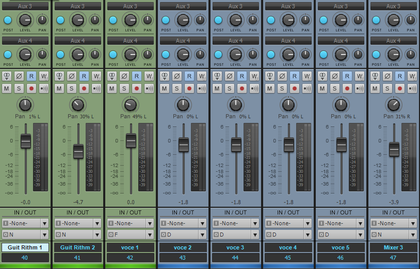Image resolution: width=420 pixels, height=269 pixels.
Task: Enable input echo on Guit Rithm 2
Action: (x=97, y=88)
